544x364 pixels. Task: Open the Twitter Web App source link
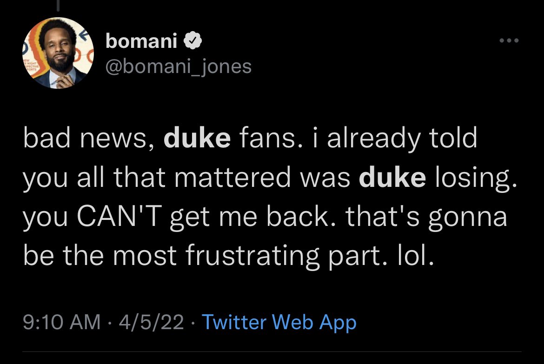point(279,322)
